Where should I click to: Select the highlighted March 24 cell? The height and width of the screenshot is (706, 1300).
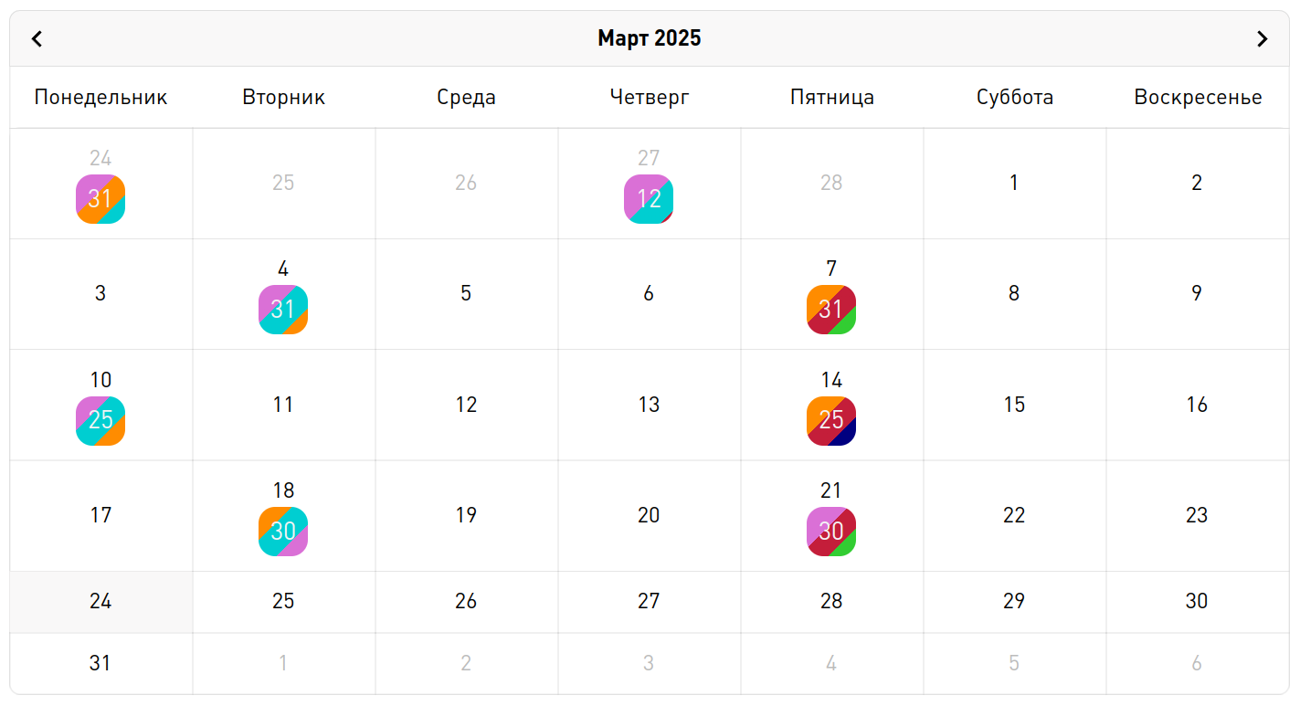pyautogui.click(x=100, y=601)
